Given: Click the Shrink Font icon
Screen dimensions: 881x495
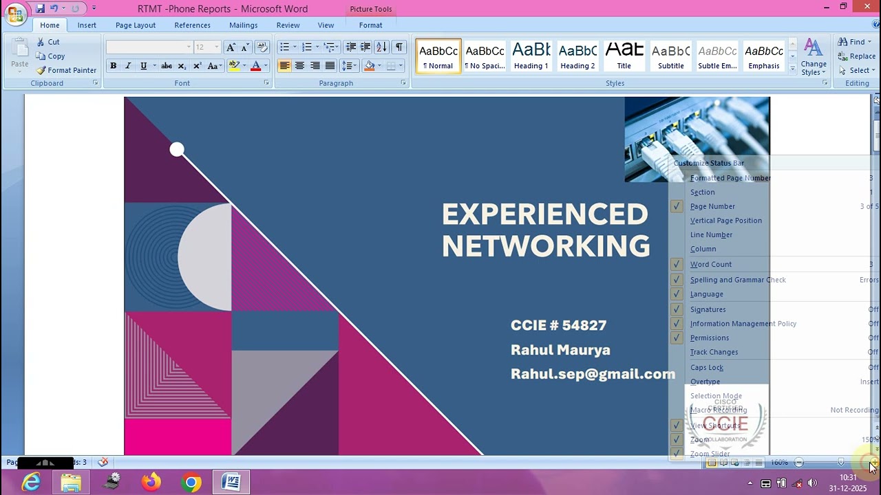Looking at the screenshot, I should click(x=245, y=47).
